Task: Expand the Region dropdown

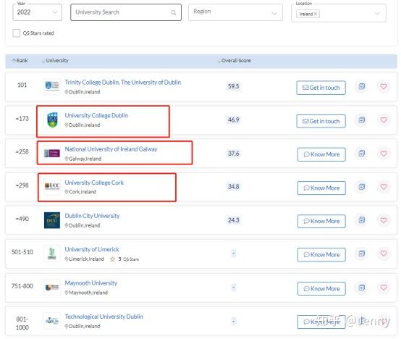Action: coord(235,12)
